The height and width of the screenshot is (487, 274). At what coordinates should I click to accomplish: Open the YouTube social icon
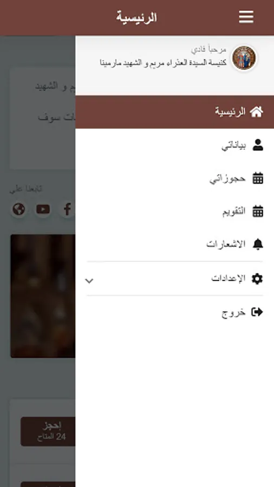(x=43, y=209)
